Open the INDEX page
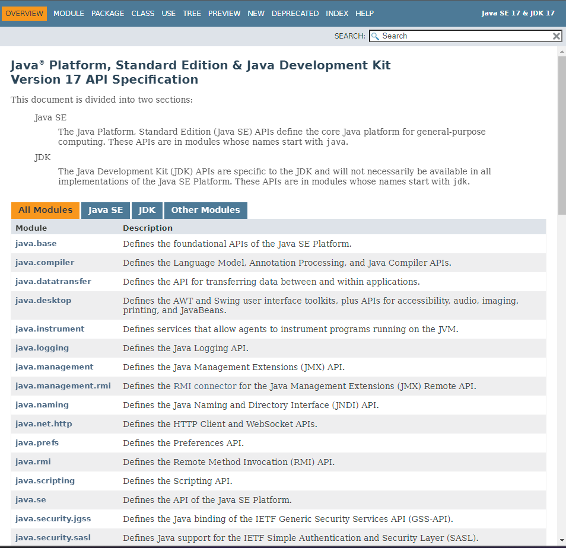This screenshot has height=548, width=566. tap(337, 14)
